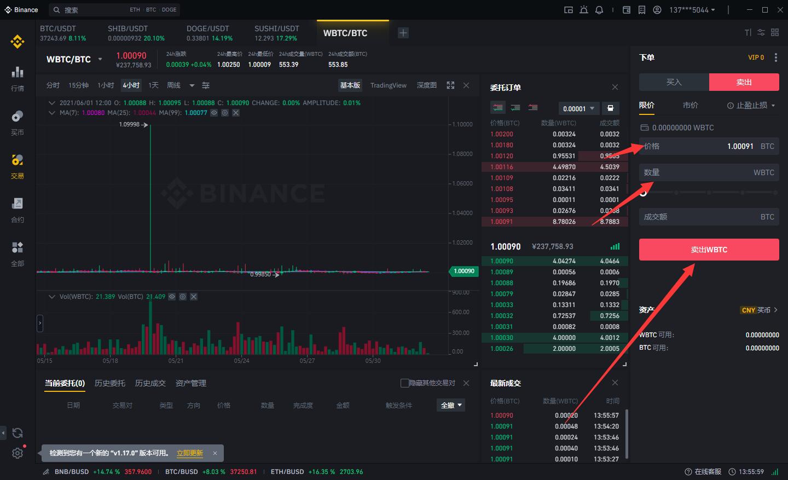The height and width of the screenshot is (480, 788).
Task: Switch chart to TradingView
Action: click(x=389, y=85)
